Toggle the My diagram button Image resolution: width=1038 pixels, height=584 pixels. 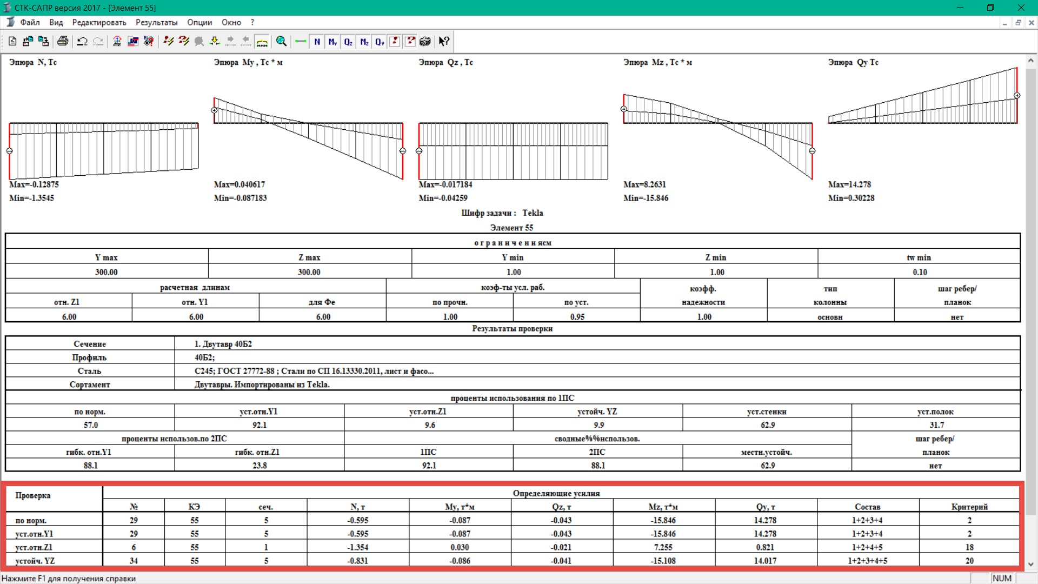332,42
